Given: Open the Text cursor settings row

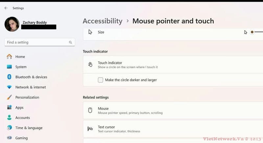Looking at the screenshot, I should 173,129.
